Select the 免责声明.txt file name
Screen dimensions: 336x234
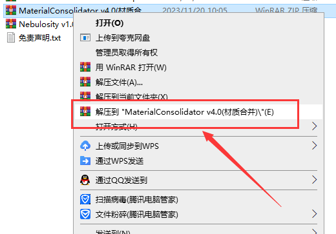tap(40, 38)
